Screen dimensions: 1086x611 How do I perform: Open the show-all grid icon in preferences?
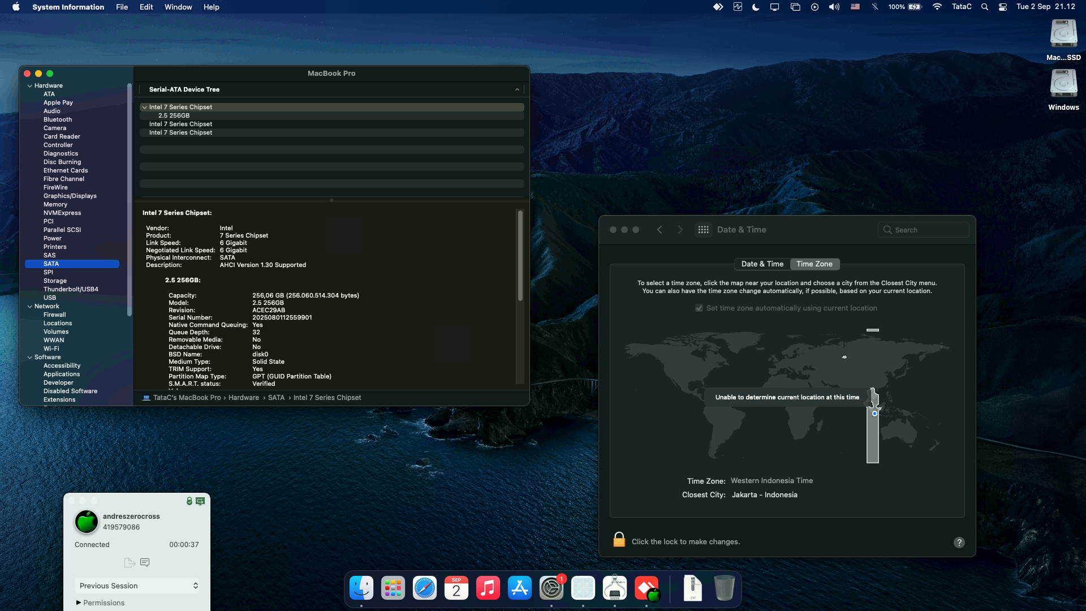tap(703, 230)
